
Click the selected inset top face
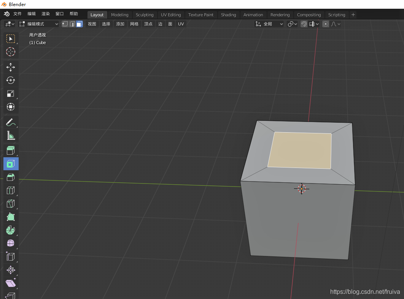pyautogui.click(x=300, y=150)
